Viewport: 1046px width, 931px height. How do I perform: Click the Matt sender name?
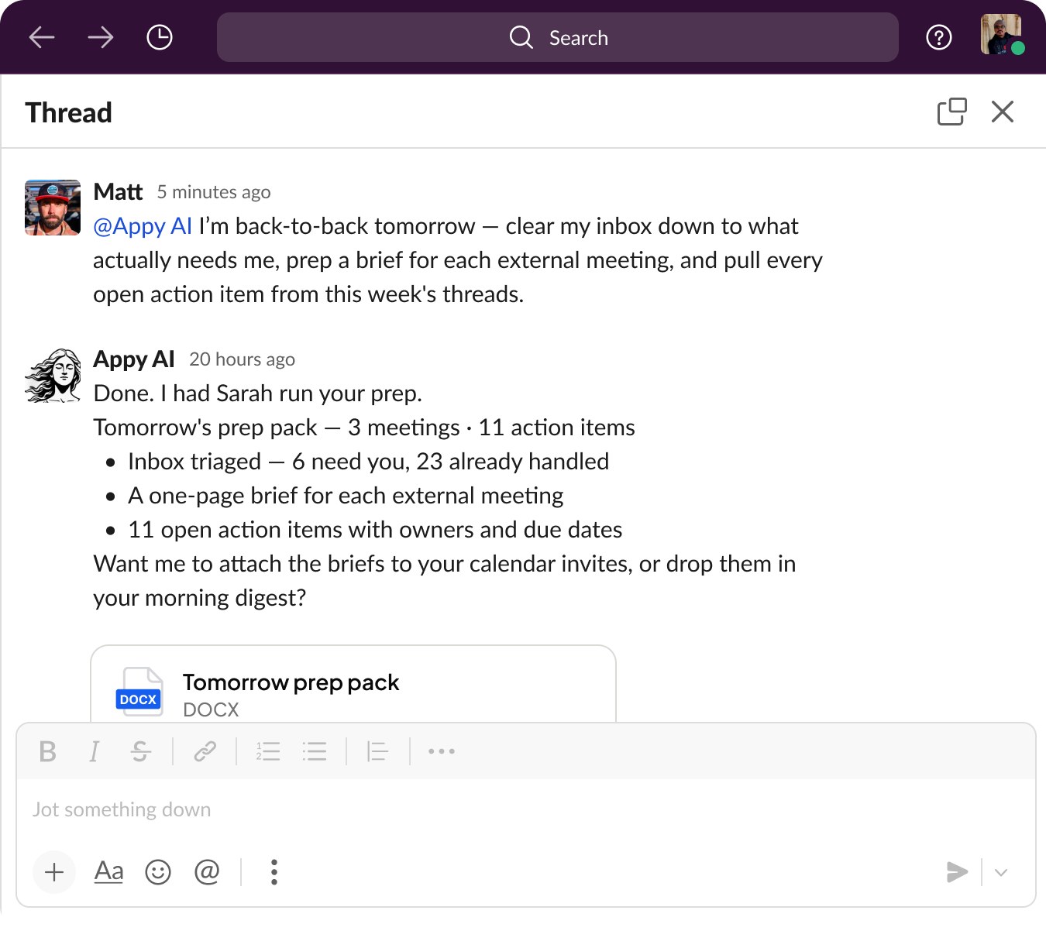tap(118, 191)
